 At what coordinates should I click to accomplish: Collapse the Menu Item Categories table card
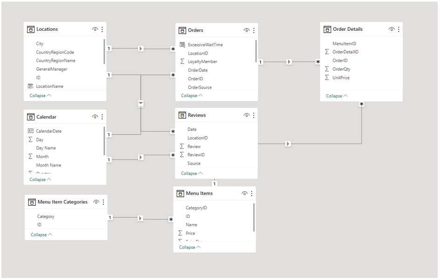click(41, 235)
